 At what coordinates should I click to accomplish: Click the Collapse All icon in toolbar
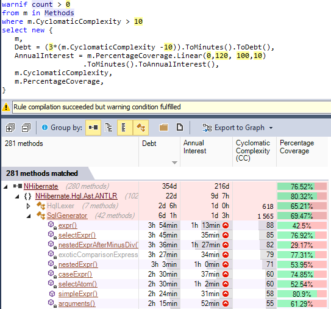(26, 128)
